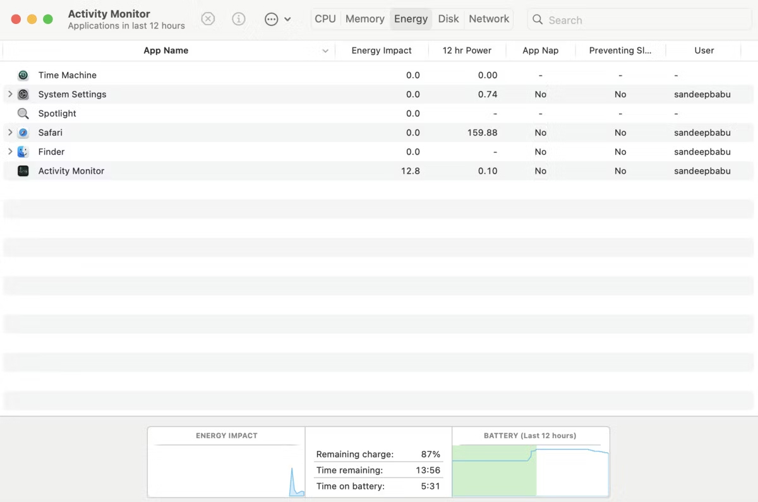
Task: Expand the System Settings process group
Action: (x=9, y=94)
